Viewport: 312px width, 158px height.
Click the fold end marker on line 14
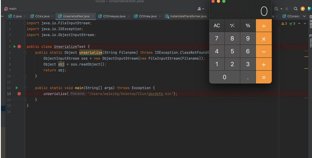tap(25, 100)
